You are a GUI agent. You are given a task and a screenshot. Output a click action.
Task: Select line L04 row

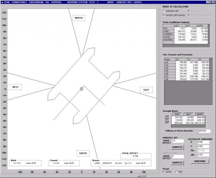(x=187, y=68)
